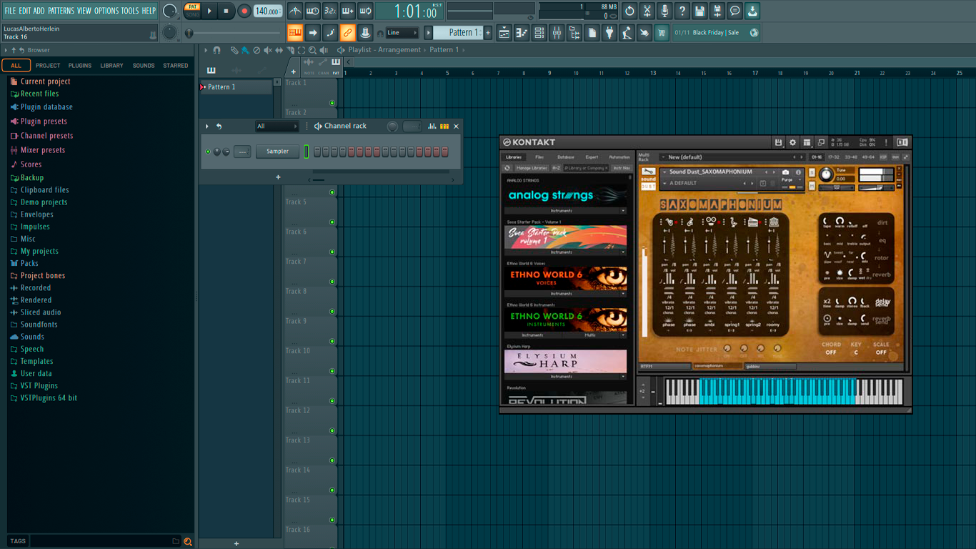This screenshot has width=976, height=549.
Task: Enable the first step of Sampler sequencer
Action: click(x=317, y=152)
